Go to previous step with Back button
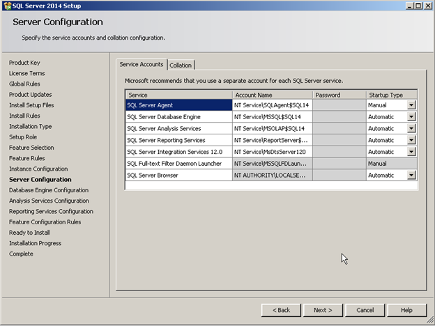This screenshot has width=435, height=326. [x=281, y=310]
